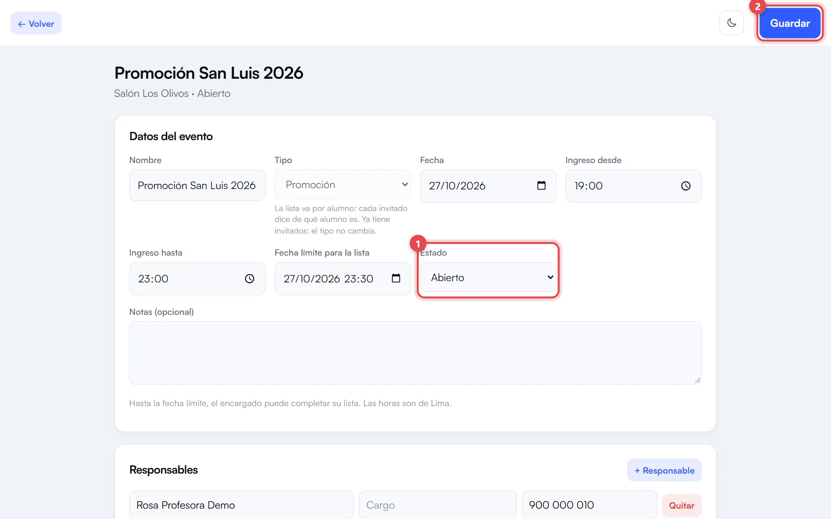
Task: Open the calendar picker in Fecha field
Action: coord(541,186)
